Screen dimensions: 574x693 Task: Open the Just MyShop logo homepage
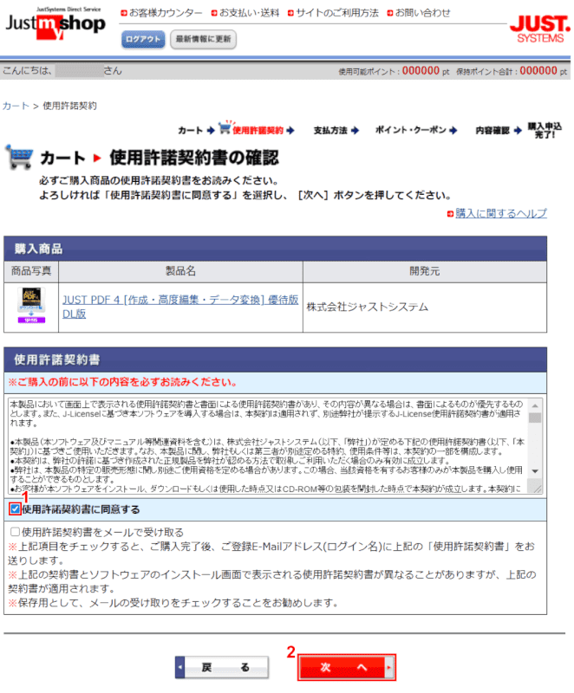[x=55, y=23]
